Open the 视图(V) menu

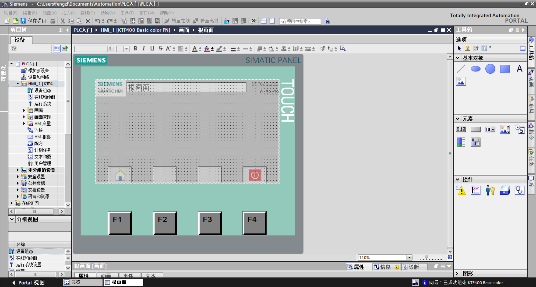(x=49, y=13)
